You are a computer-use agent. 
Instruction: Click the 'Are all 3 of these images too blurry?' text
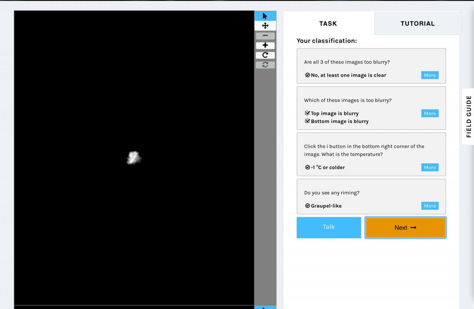coord(347,62)
